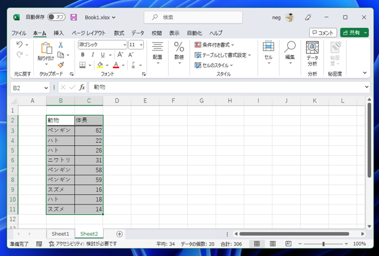Open Format as Table (テーブルとして書式設定)

pyautogui.click(x=223, y=55)
